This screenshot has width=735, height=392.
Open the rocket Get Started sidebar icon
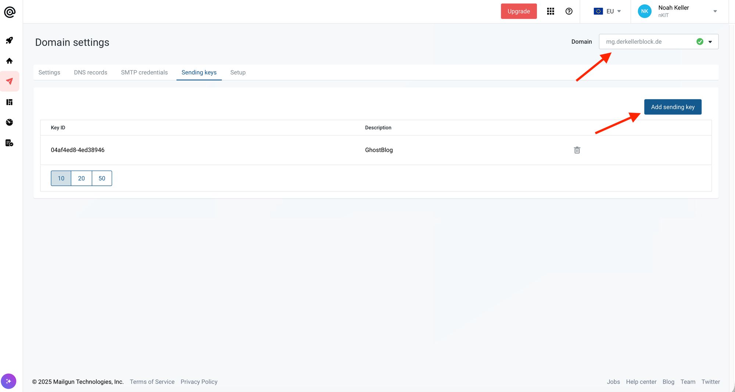[x=10, y=40]
